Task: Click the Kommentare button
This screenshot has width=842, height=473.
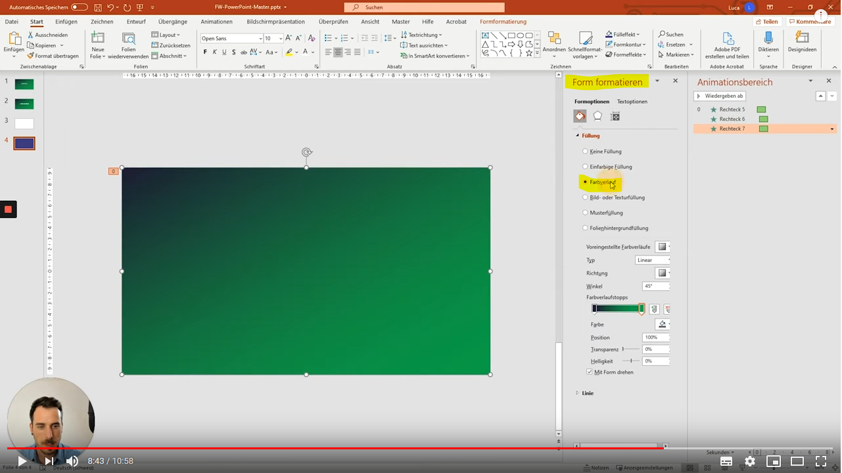Action: [x=810, y=22]
